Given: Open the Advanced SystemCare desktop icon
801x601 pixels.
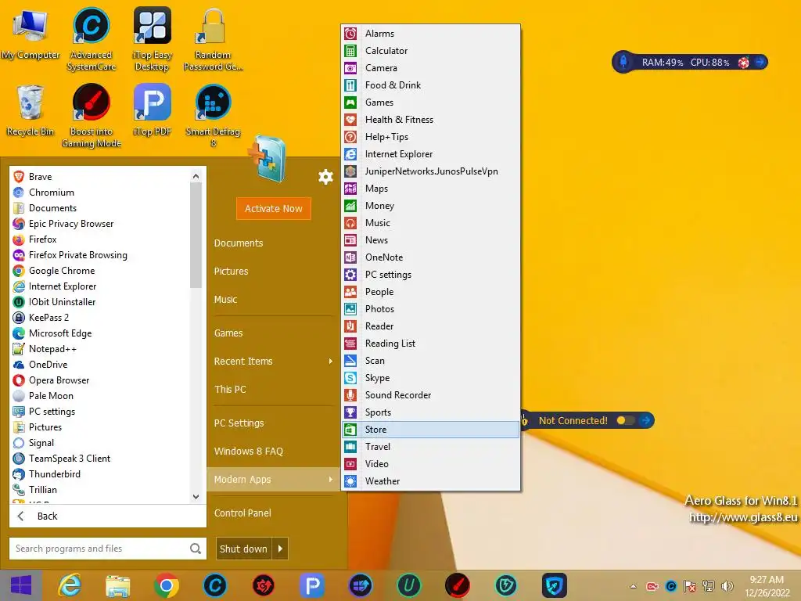Looking at the screenshot, I should tap(92, 39).
